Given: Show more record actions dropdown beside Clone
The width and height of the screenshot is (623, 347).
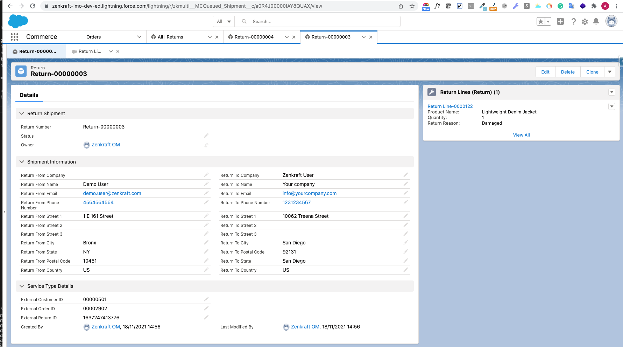Looking at the screenshot, I should click(x=610, y=72).
